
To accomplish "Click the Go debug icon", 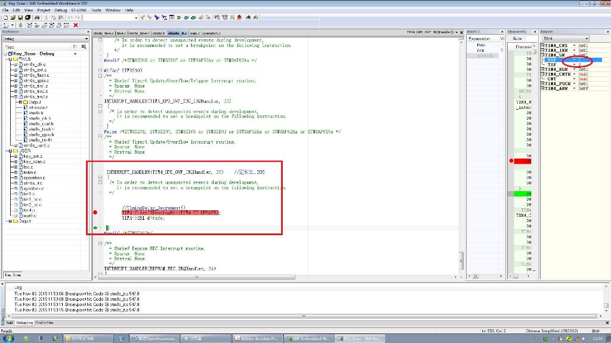I will click(x=66, y=25).
